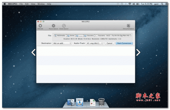The width and height of the screenshot is (170, 110).
Task: Open the Documentation help icon
Action: pos(128,26)
